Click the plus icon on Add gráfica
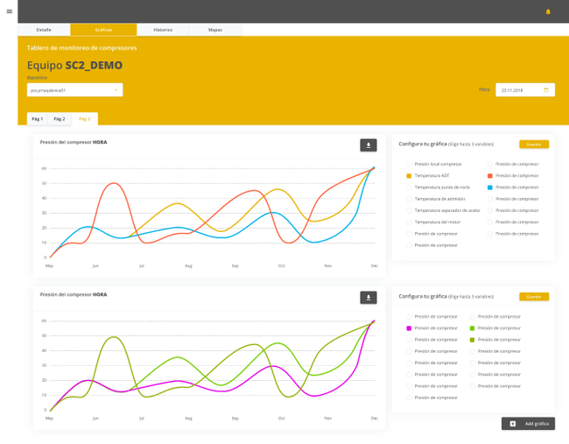Viewport: 569px width, 444px height. pyautogui.click(x=513, y=423)
